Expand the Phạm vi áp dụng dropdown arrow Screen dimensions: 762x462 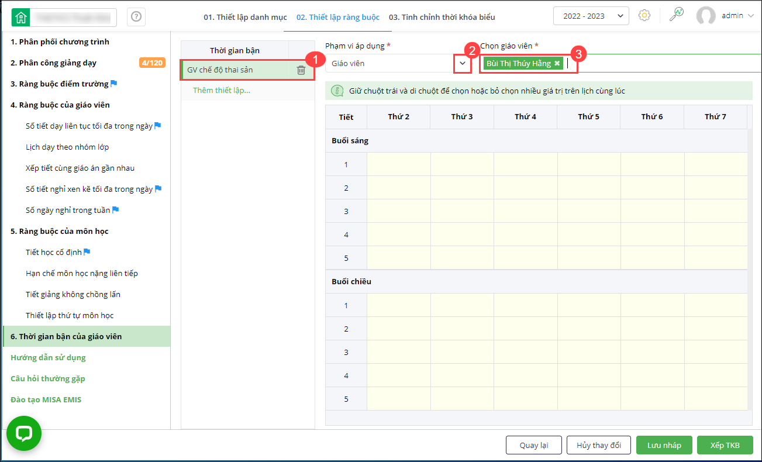pos(463,63)
